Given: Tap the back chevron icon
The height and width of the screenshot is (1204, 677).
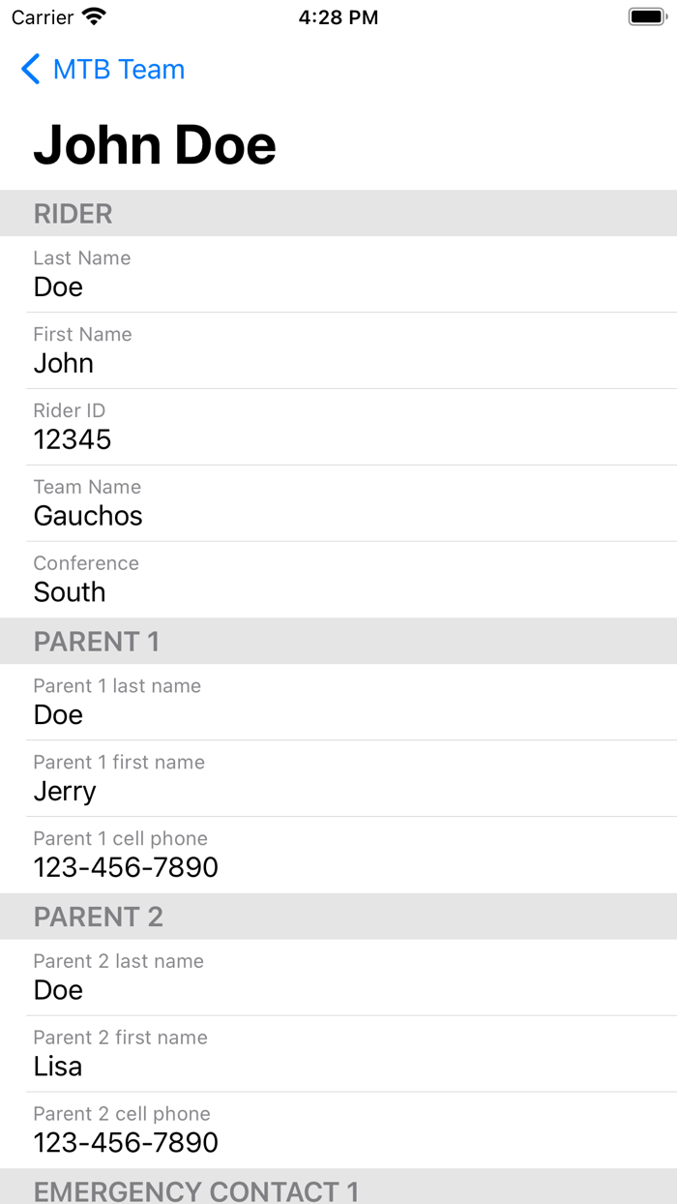Looking at the screenshot, I should click(x=28, y=69).
